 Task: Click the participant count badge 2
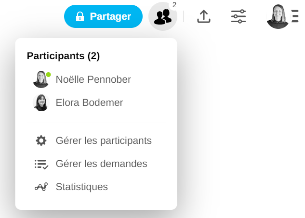(174, 4)
